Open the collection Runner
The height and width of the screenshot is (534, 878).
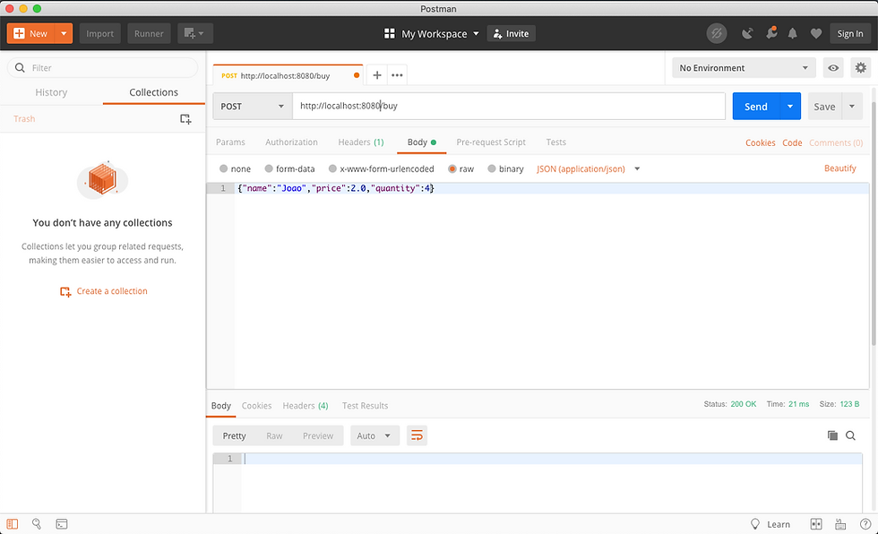[x=149, y=33]
